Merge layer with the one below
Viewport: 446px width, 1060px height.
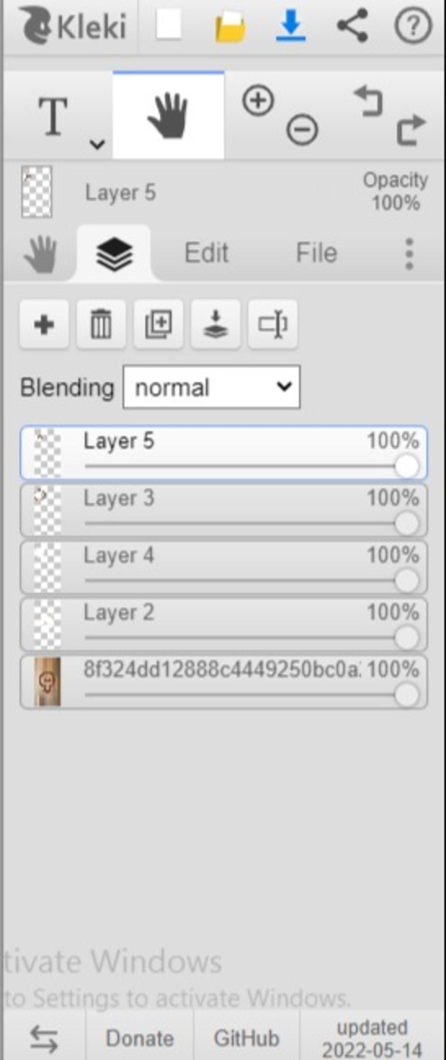216,324
